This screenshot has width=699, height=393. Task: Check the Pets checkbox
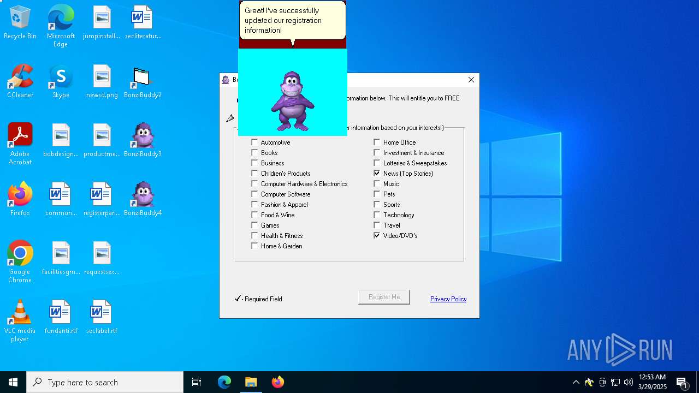tap(377, 194)
